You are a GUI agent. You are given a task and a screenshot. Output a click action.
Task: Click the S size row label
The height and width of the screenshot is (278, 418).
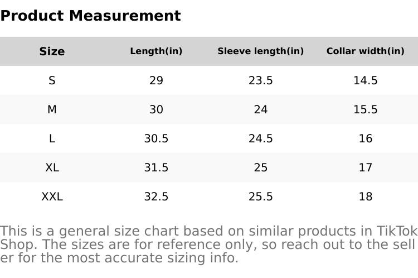(52, 80)
